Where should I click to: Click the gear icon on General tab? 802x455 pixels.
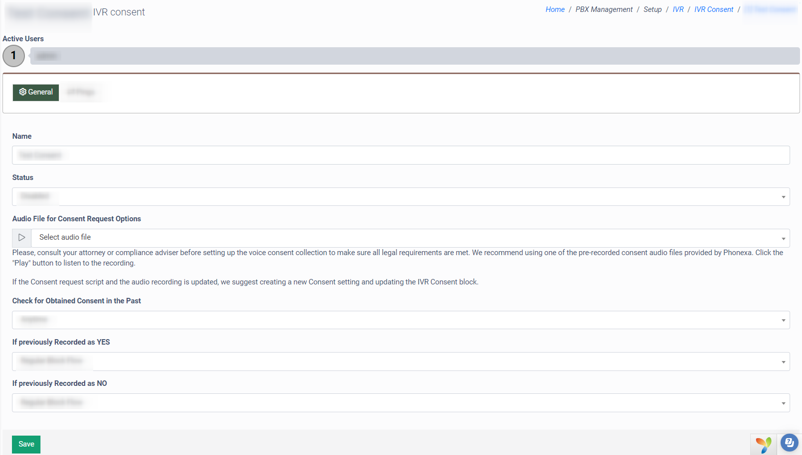coord(22,92)
